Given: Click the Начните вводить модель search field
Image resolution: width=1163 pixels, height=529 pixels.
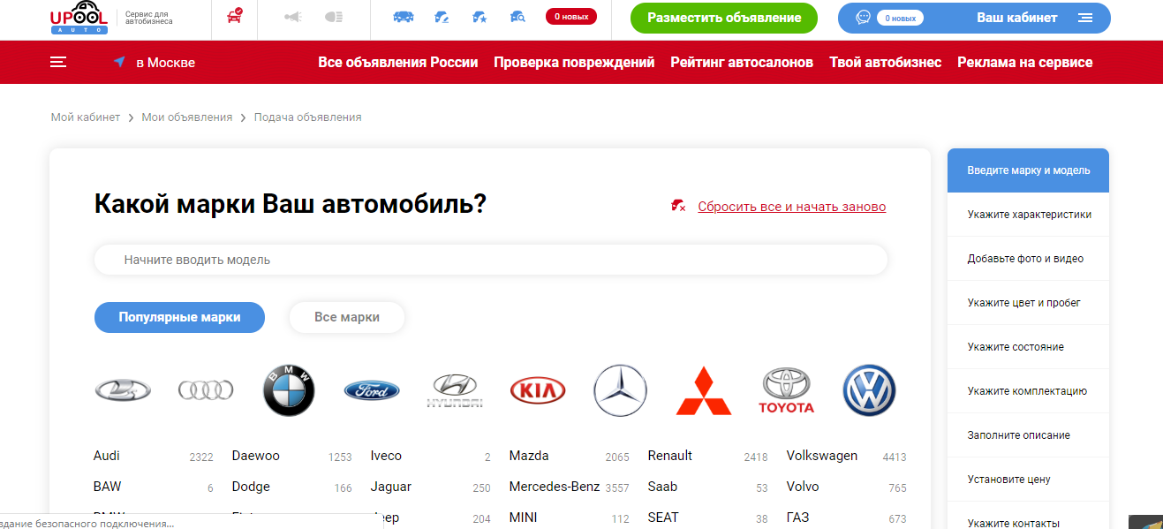Looking at the screenshot, I should [490, 260].
